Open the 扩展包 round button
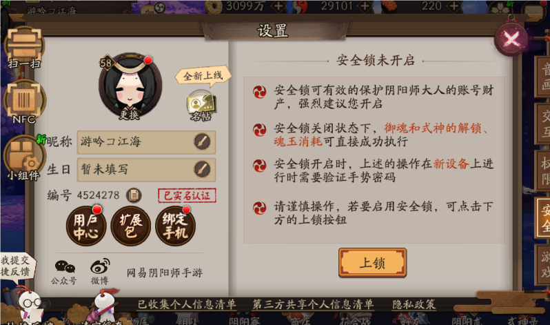The image size is (550, 325). pos(130,226)
